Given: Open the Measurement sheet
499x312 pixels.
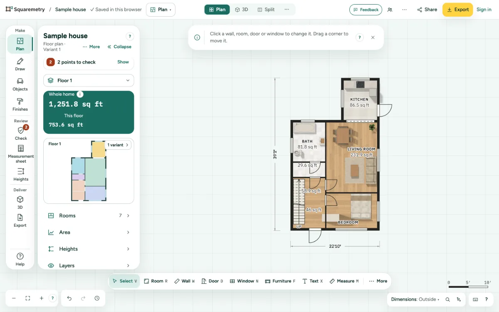Looking at the screenshot, I should click(21, 154).
